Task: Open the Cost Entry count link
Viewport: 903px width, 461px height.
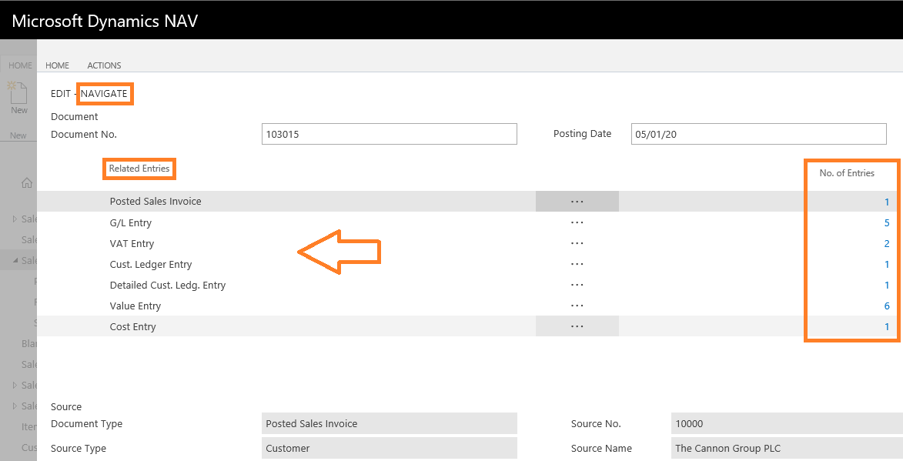Action: click(887, 326)
